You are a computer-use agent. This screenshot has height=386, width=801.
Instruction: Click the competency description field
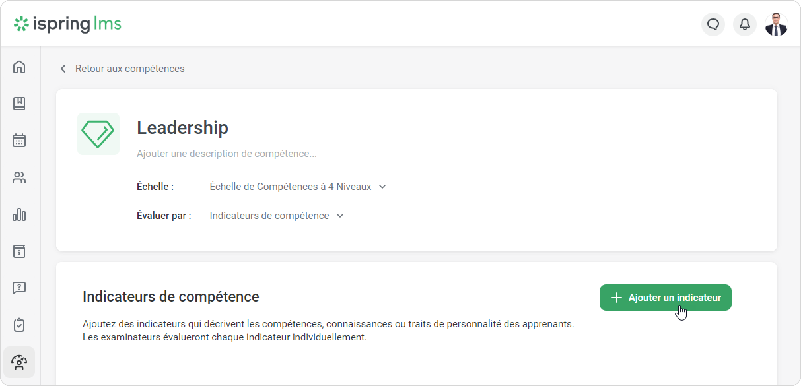(x=226, y=154)
